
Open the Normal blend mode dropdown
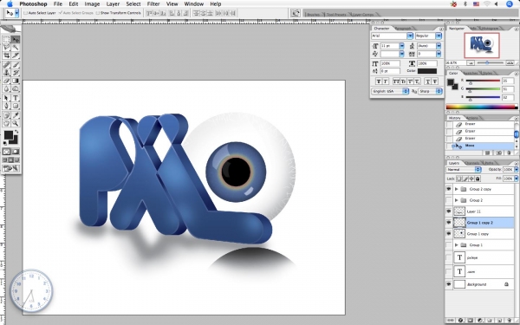(464, 170)
